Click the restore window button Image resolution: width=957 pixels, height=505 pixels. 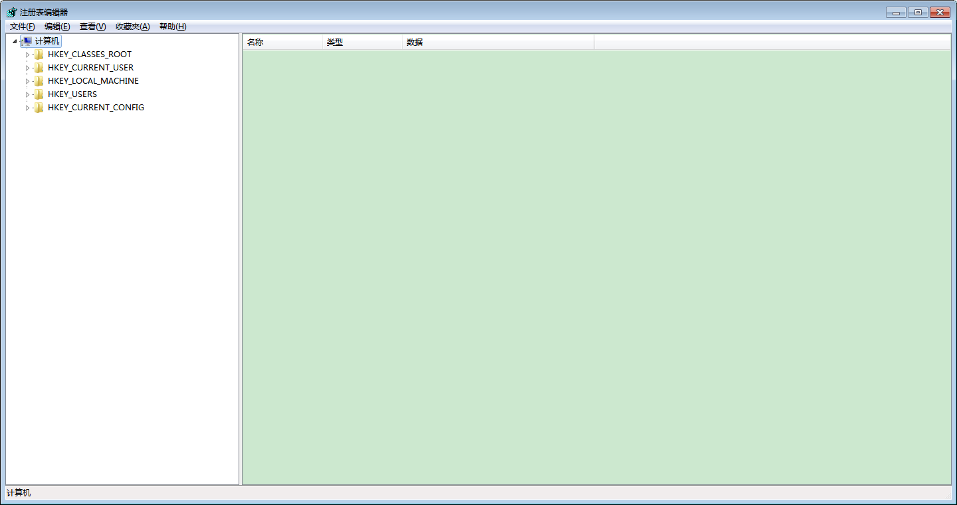(x=918, y=12)
